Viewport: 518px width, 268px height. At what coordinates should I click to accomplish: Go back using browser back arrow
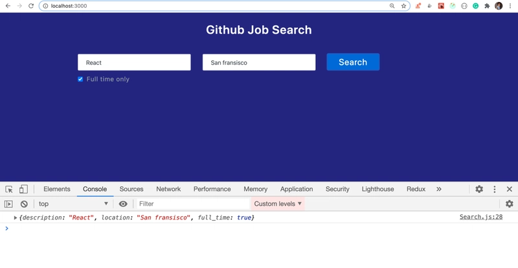[x=8, y=6]
